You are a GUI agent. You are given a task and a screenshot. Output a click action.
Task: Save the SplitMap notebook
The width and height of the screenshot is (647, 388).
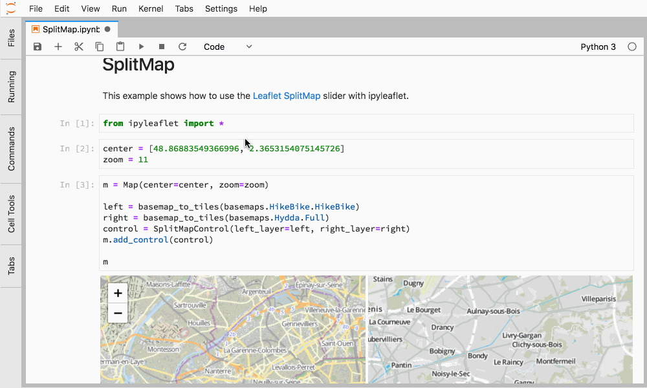tap(38, 47)
